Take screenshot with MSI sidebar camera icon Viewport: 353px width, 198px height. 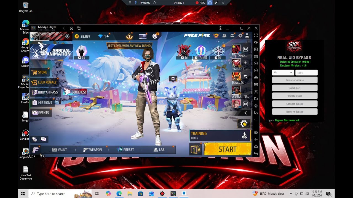[256, 92]
